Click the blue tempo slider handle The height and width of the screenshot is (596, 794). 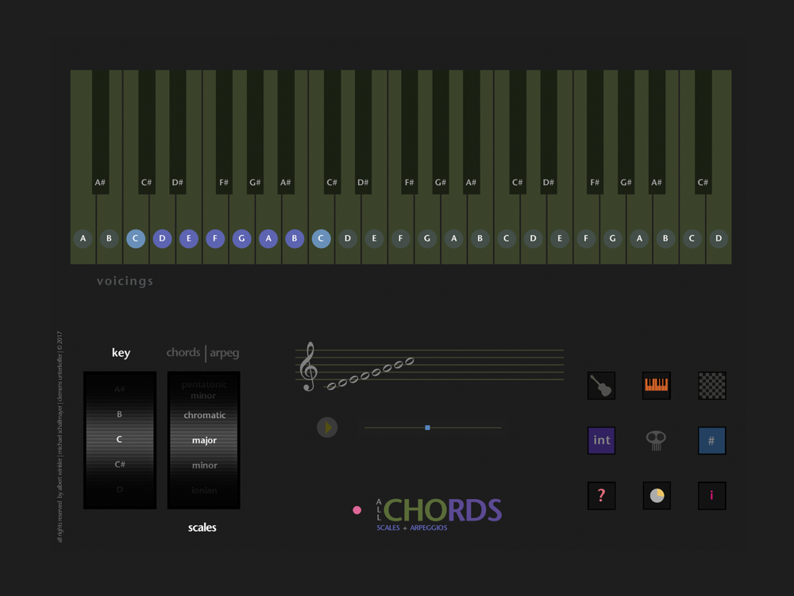[x=427, y=428]
